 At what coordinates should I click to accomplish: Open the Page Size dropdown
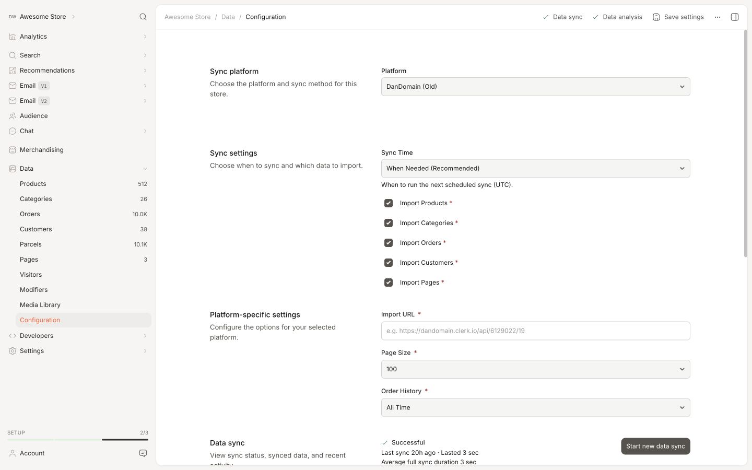[x=535, y=369]
